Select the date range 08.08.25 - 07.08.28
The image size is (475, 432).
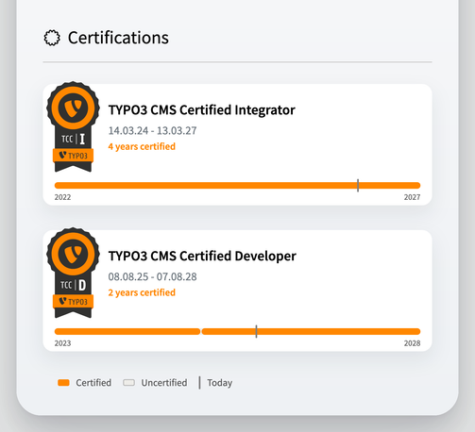coord(152,276)
